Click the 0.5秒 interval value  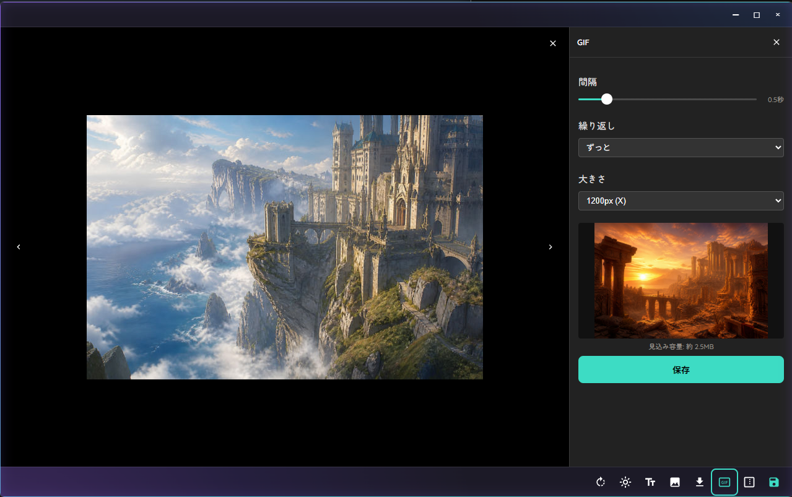[776, 100]
